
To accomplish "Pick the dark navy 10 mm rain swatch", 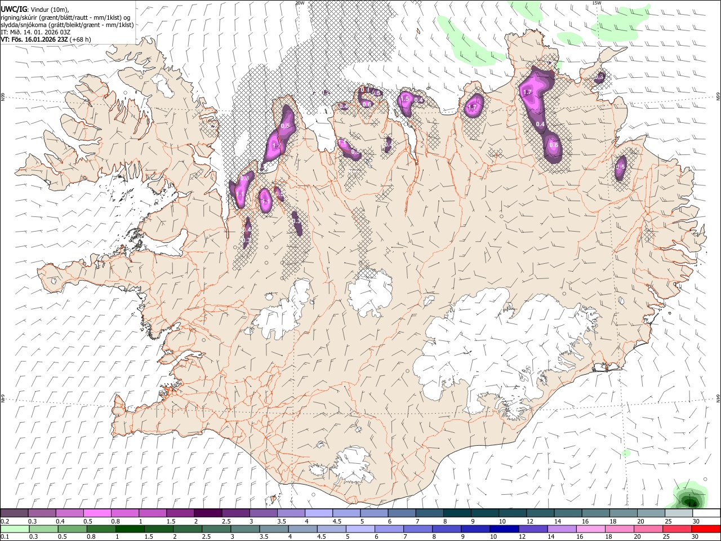I will click(x=503, y=528).
